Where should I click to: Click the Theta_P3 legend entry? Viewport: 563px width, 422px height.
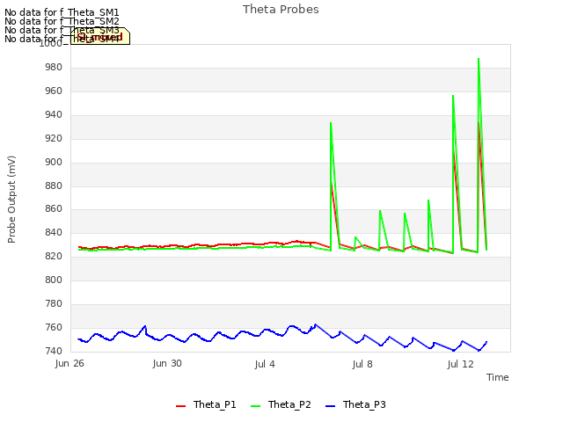point(355,404)
